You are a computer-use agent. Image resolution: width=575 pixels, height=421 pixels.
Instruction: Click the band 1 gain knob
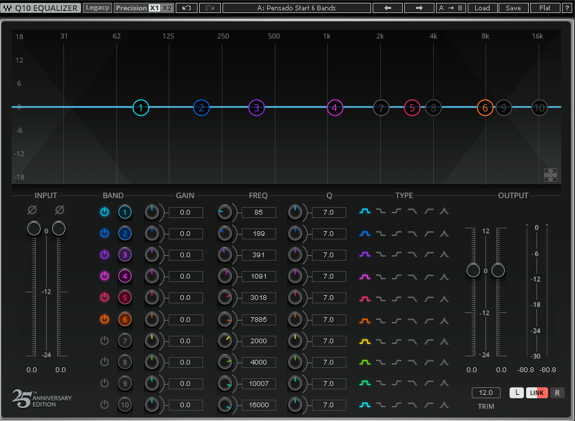point(151,212)
